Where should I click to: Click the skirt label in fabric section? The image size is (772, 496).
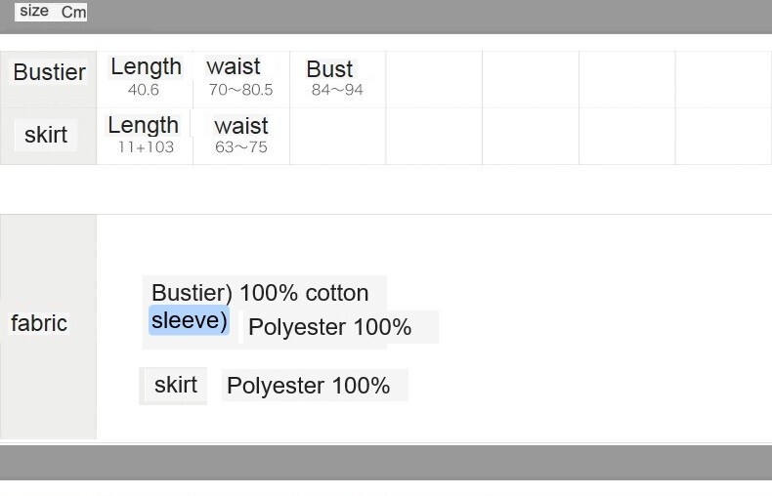tap(176, 385)
